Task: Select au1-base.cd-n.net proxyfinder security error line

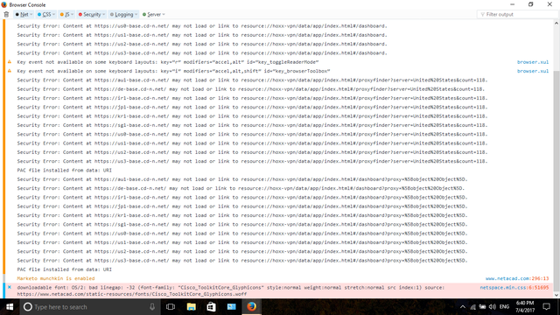Action: click(x=252, y=80)
